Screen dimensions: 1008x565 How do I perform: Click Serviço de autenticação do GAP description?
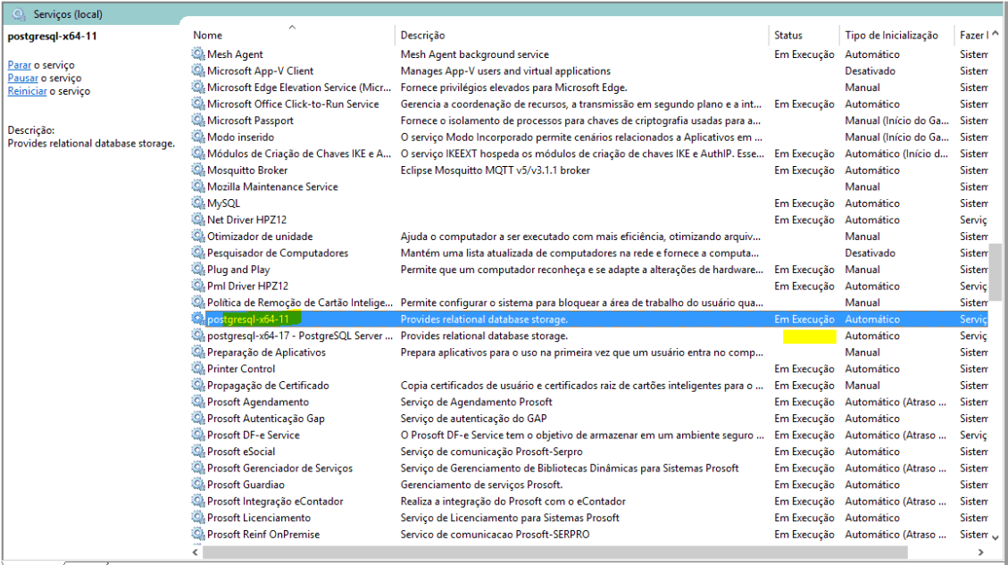coord(474,419)
